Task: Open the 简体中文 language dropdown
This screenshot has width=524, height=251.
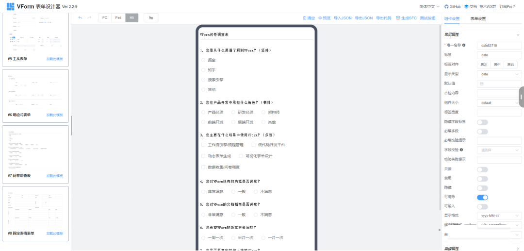Action: tap(429, 7)
